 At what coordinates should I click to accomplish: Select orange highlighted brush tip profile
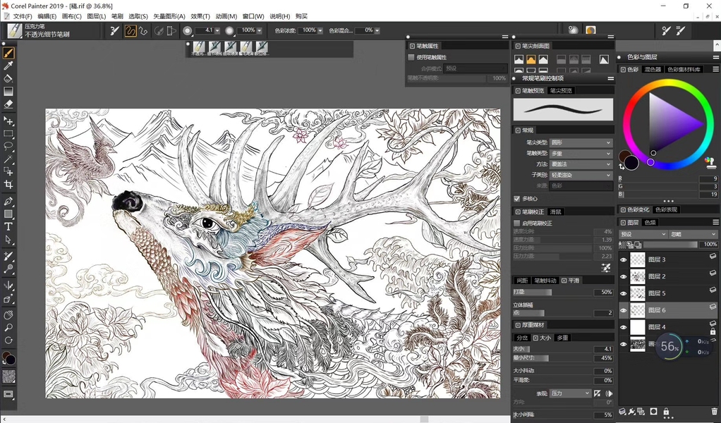coord(531,59)
